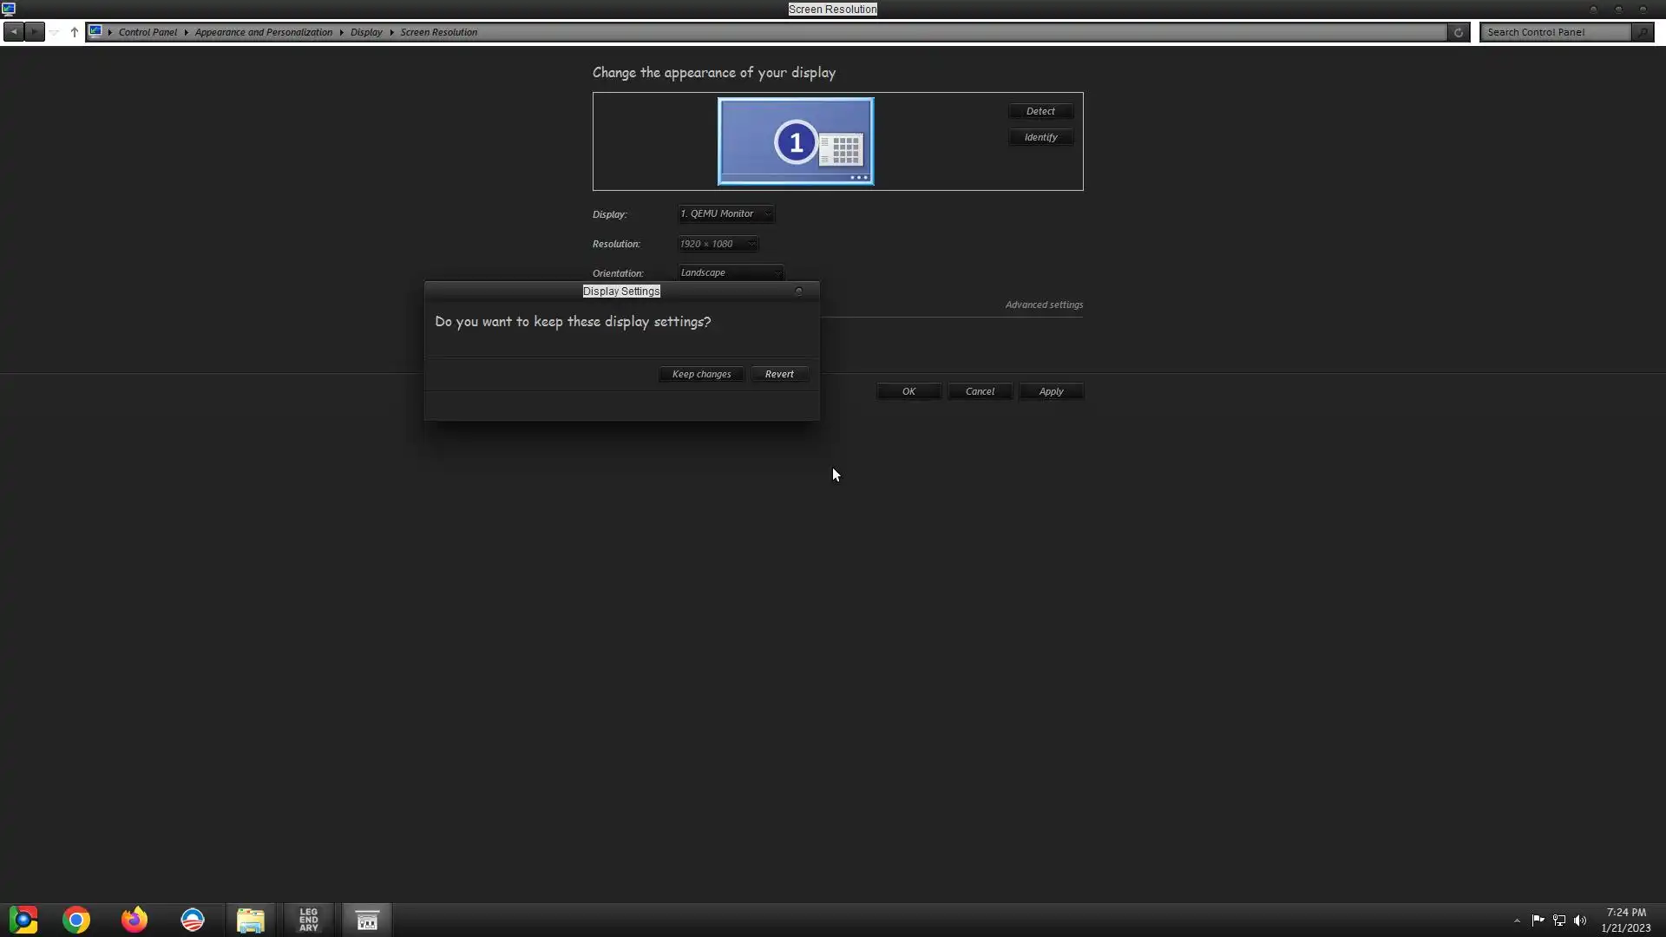Navigate to Appearance and Personalization breadcrumb
This screenshot has width=1666, height=937.
[x=263, y=32]
